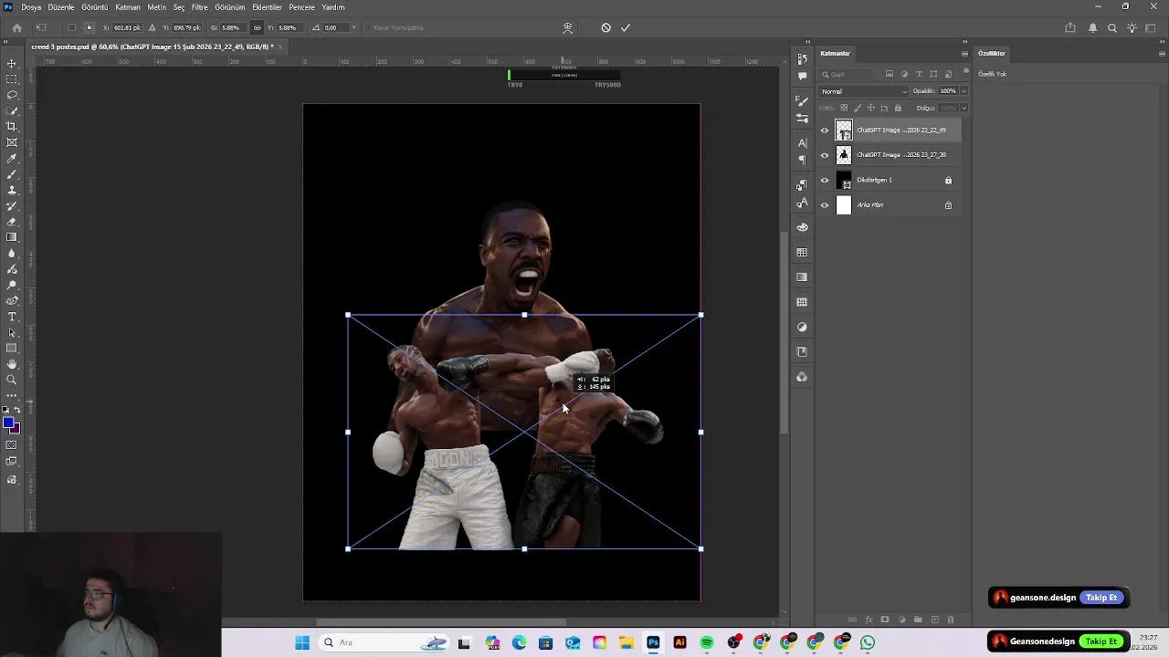Cancel the transform in the options bar

pyautogui.click(x=606, y=27)
